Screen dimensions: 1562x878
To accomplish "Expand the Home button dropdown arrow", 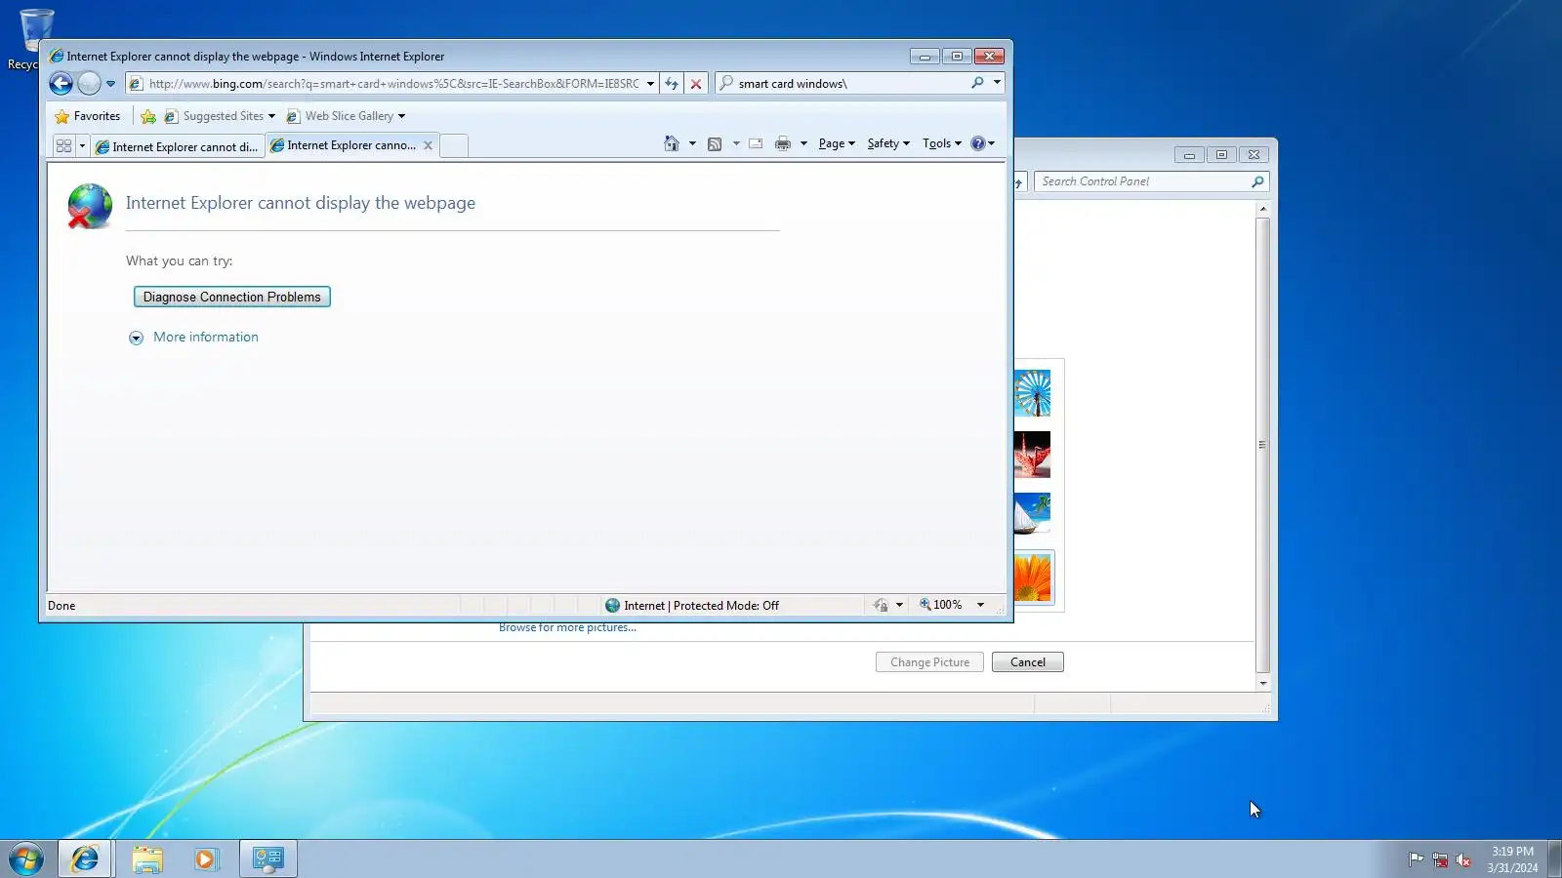I will pyautogui.click(x=692, y=143).
